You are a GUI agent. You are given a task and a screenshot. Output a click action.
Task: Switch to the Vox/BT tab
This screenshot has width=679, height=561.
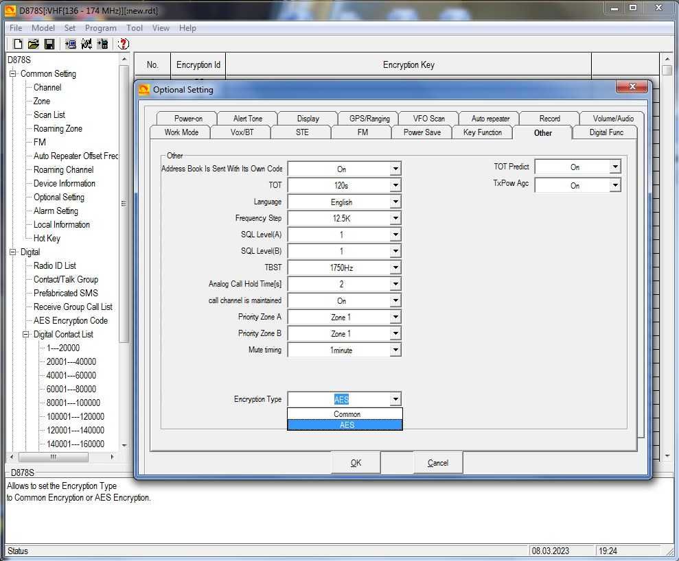click(242, 132)
